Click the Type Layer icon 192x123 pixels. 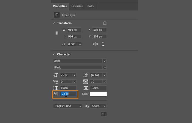coord(57,15)
